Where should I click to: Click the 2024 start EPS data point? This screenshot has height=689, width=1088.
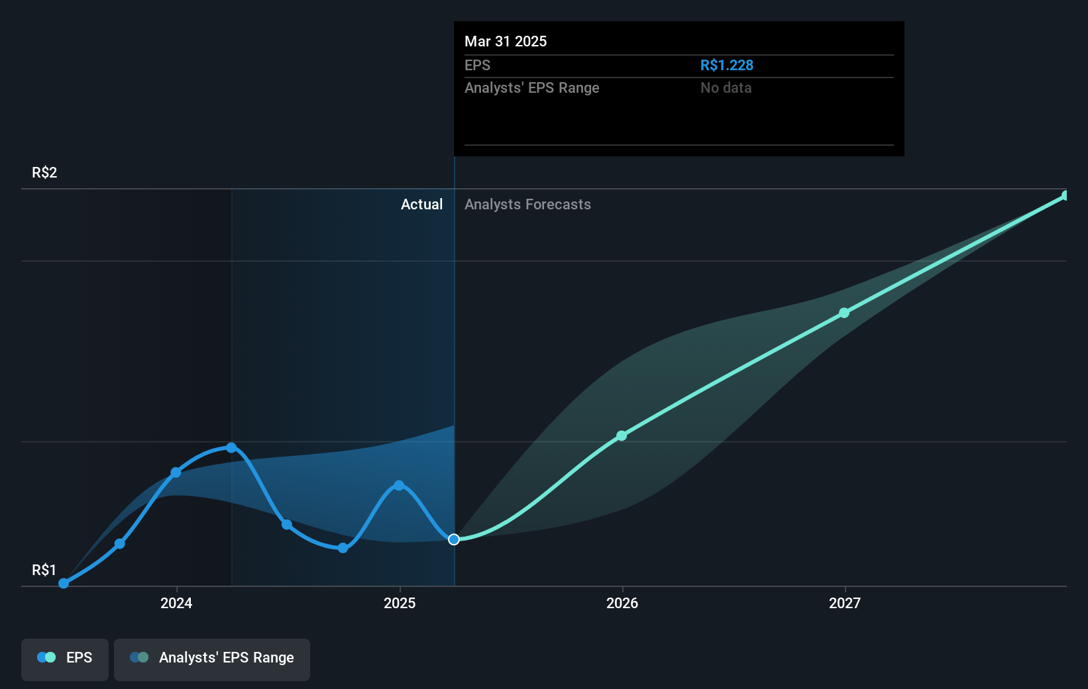[x=176, y=472]
